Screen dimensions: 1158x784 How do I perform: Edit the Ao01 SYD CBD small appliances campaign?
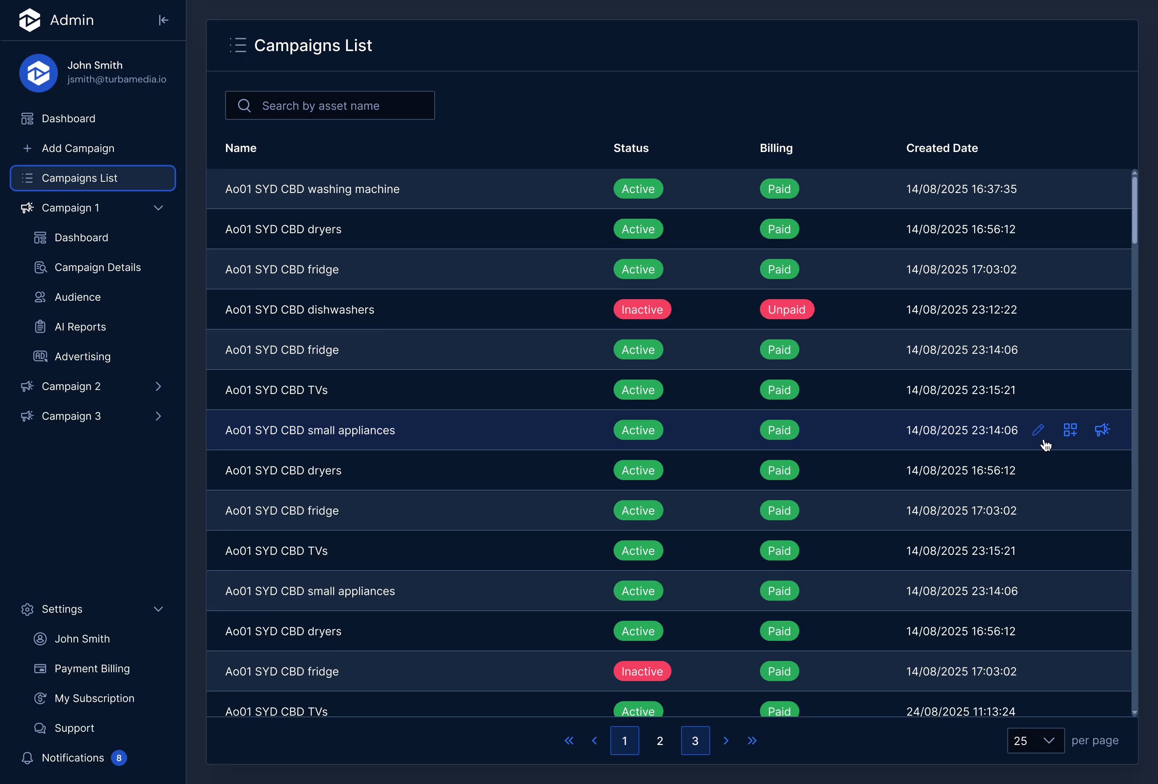click(1039, 430)
